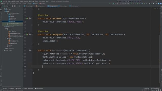Toggle the Build Variants sidebar tab
The height and width of the screenshot is (91, 162).
tap(1, 83)
